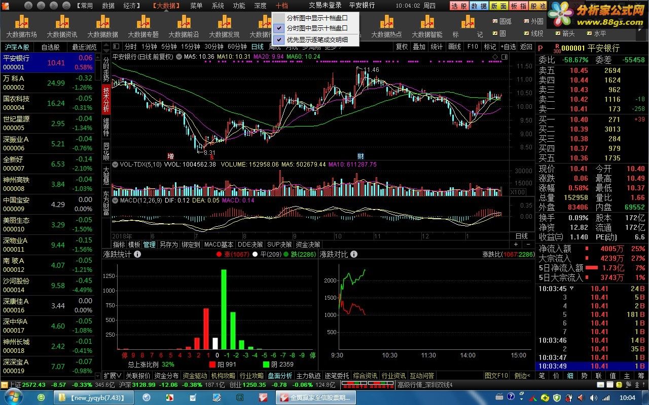Image resolution: width=649 pixels, height=405 pixels.
Task: Click the info icon next to VOL-TDX indicator
Action: [x=115, y=165]
